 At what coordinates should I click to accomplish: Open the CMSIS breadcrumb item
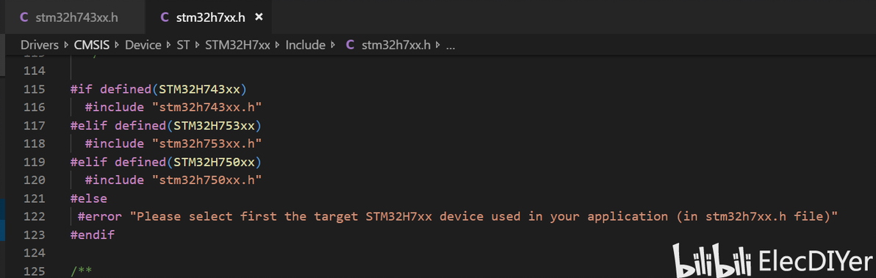pyautogui.click(x=92, y=45)
